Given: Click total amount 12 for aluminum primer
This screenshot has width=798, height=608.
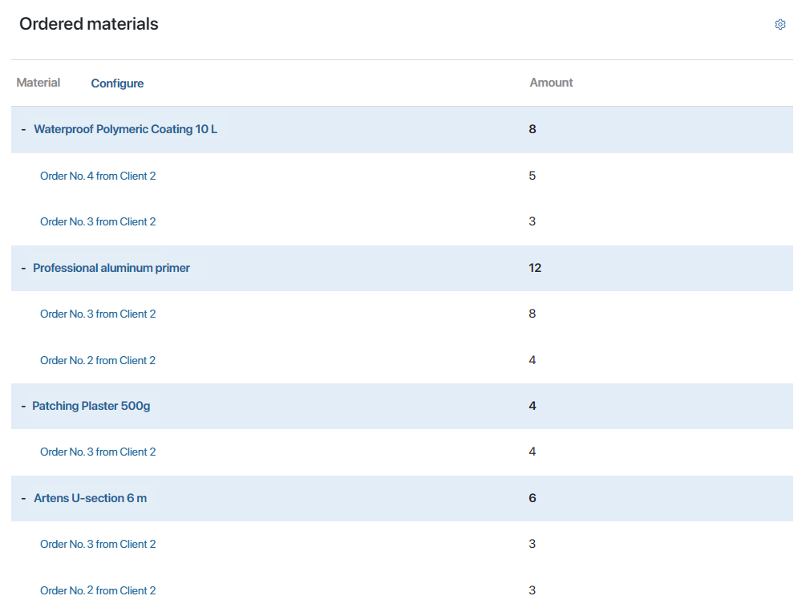Looking at the screenshot, I should pos(535,268).
